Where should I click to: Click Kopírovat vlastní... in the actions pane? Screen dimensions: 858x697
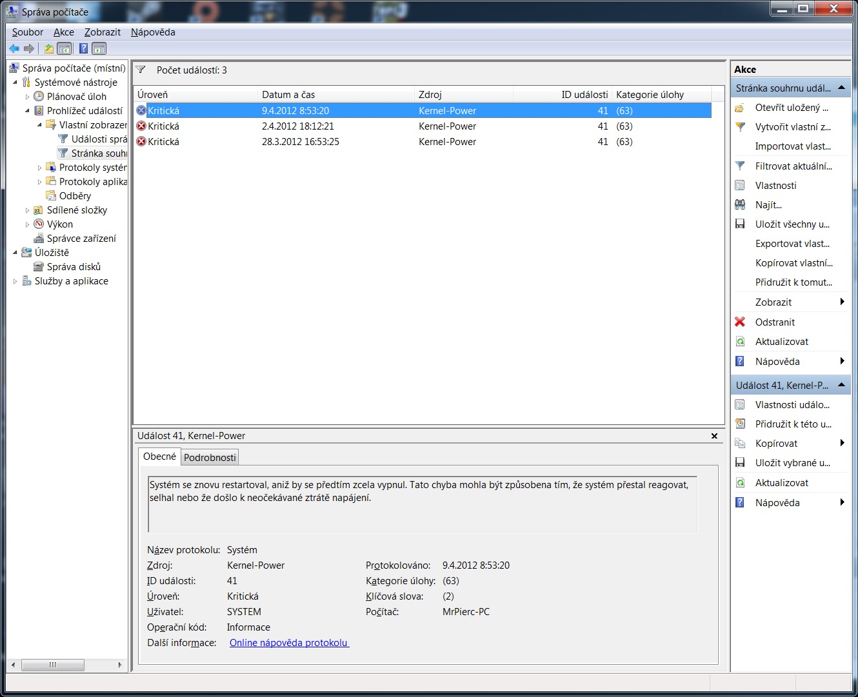point(794,263)
